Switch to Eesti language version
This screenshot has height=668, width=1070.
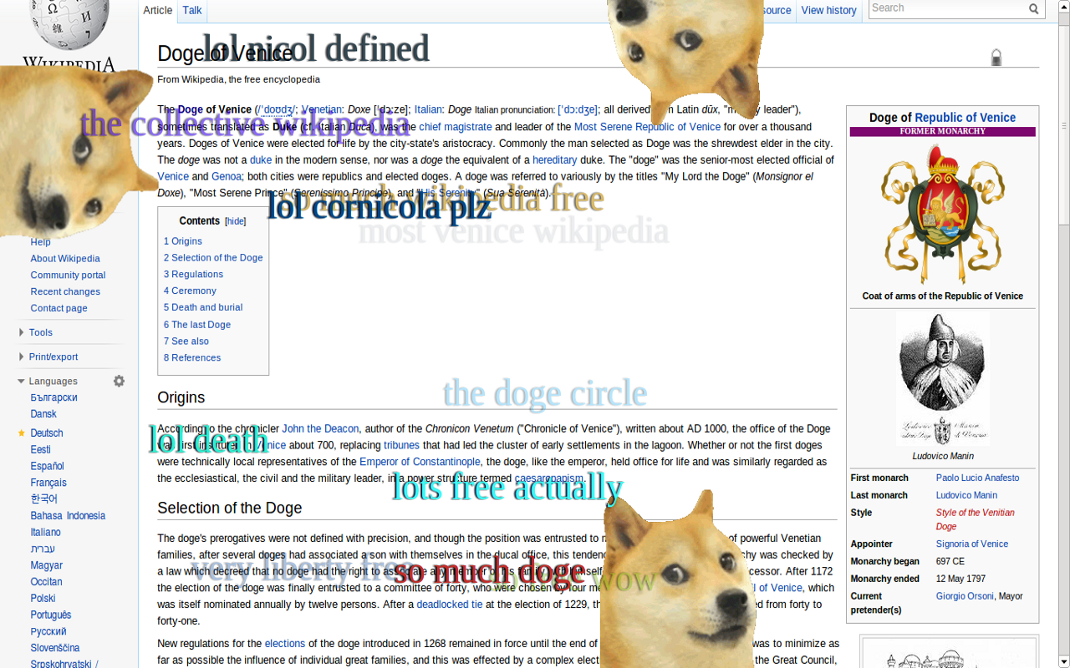click(40, 449)
